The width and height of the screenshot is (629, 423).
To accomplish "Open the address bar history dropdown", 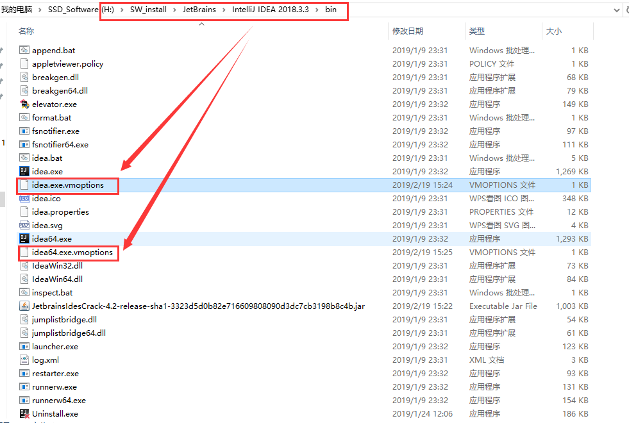I will tap(617, 10).
